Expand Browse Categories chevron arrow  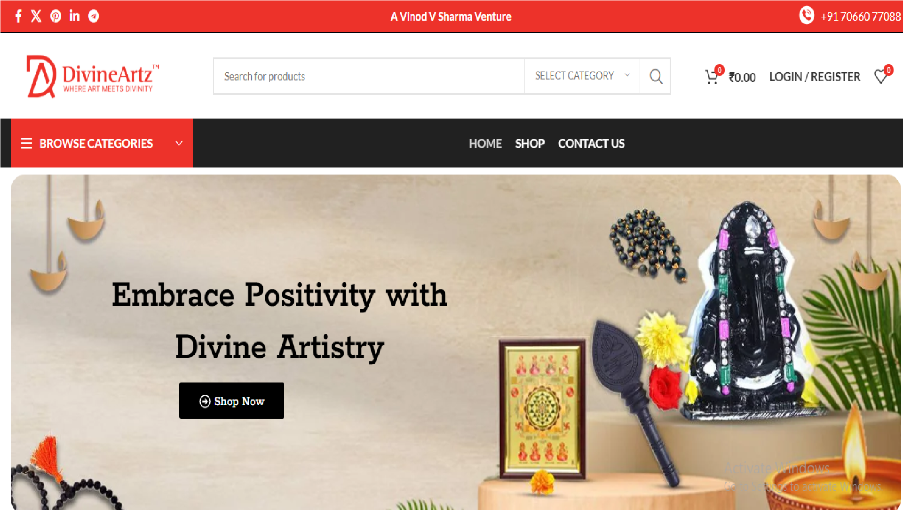(179, 143)
